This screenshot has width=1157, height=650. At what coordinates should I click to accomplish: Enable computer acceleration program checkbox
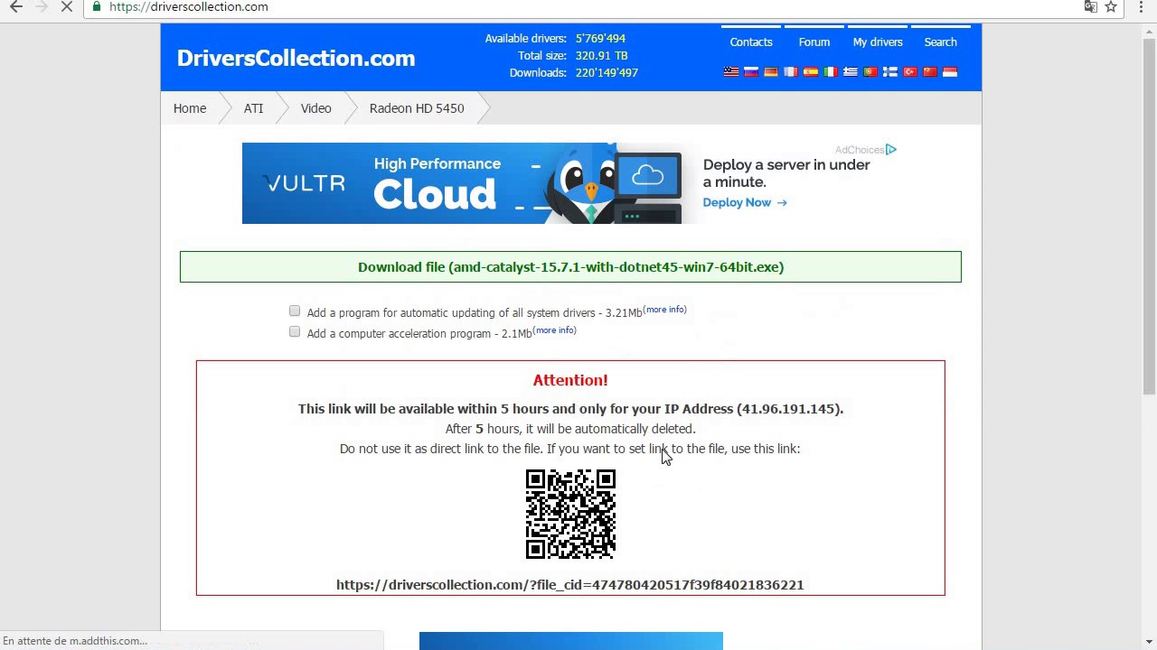click(x=295, y=331)
